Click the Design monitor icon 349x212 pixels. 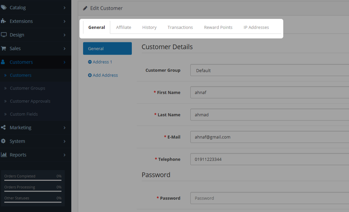(x=4, y=35)
